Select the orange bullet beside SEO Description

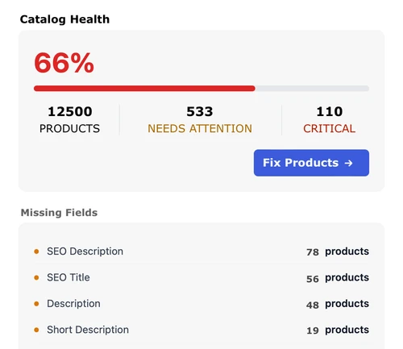[x=36, y=251]
